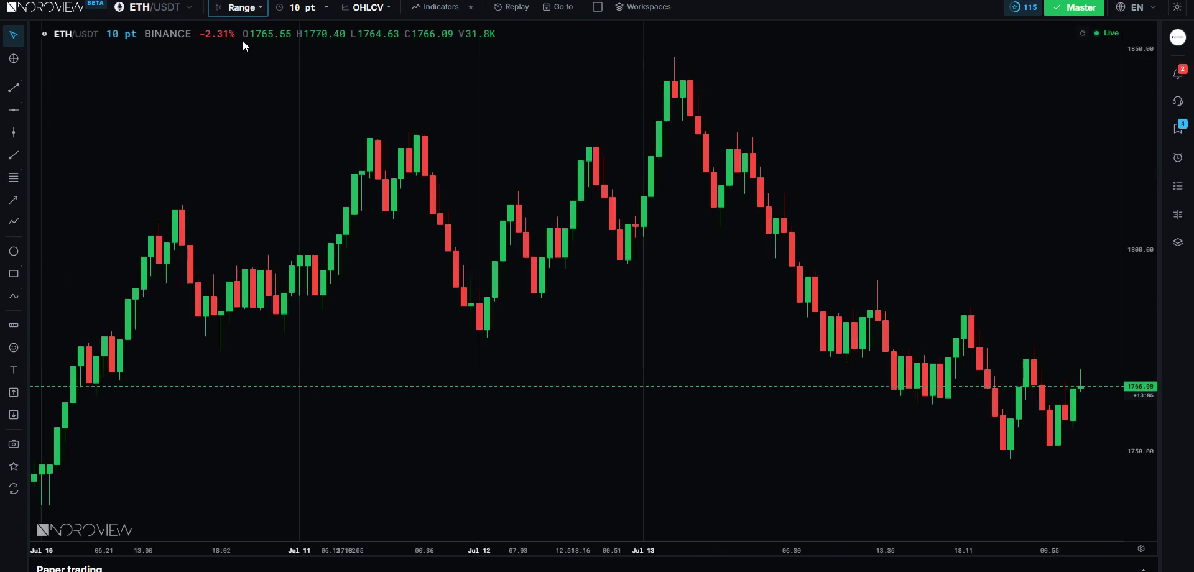
Task: Toggle the square checkbox in top toolbar
Action: pos(598,7)
